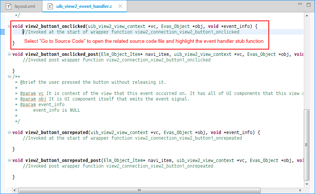This screenshot has width=315, height=194.
Task: Click the blue marker in the left gutter
Action: pyautogui.click(x=2, y=32)
